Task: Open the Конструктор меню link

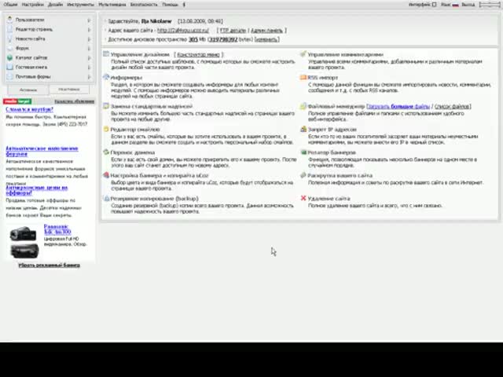Action: tap(198, 55)
